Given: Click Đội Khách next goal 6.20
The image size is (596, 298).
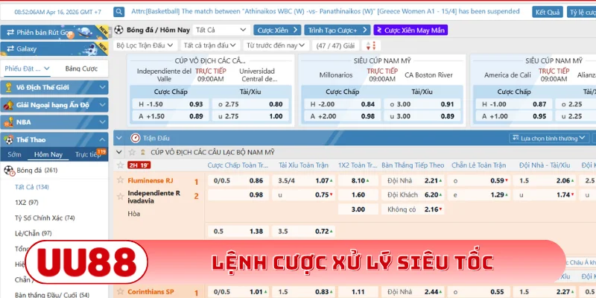Looking at the screenshot, I should pyautogui.click(x=431, y=194).
